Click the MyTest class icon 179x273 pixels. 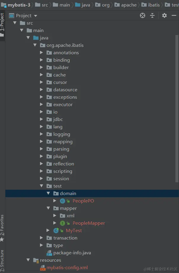(56, 231)
